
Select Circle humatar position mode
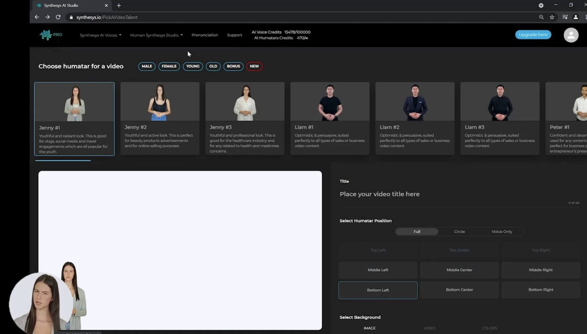pyautogui.click(x=459, y=232)
